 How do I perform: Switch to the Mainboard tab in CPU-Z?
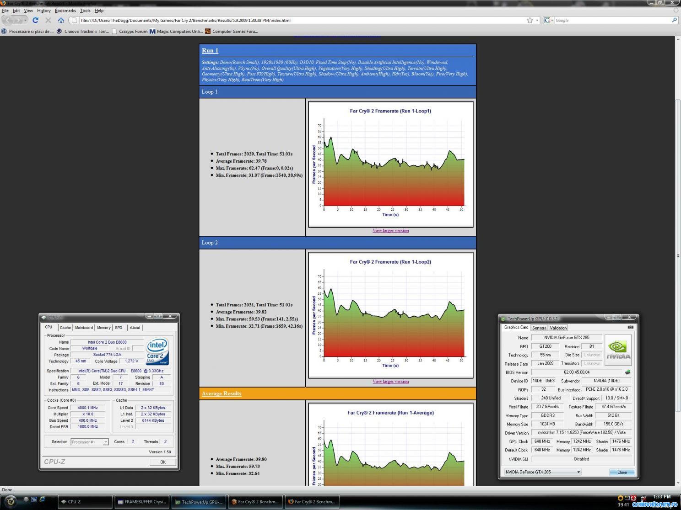coord(84,328)
